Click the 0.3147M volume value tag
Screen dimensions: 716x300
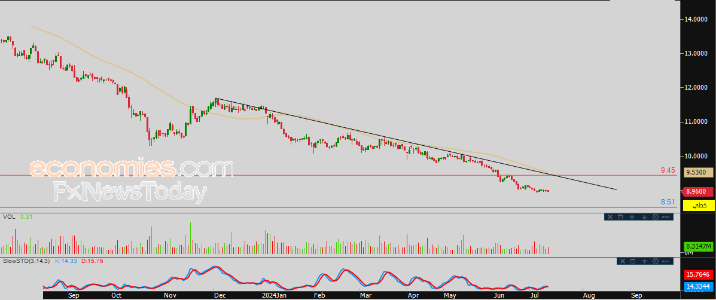pyautogui.click(x=698, y=247)
